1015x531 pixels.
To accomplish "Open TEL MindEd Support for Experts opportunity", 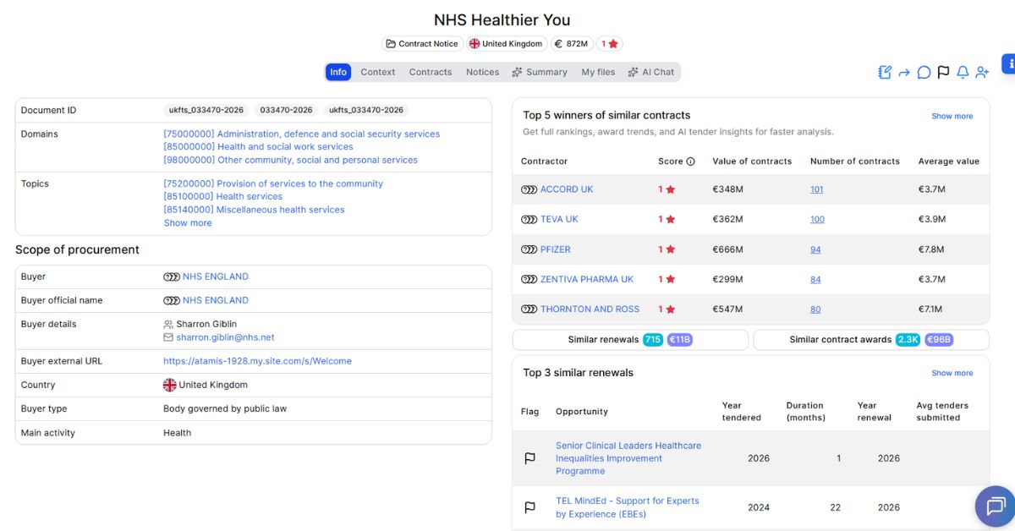I will click(628, 507).
